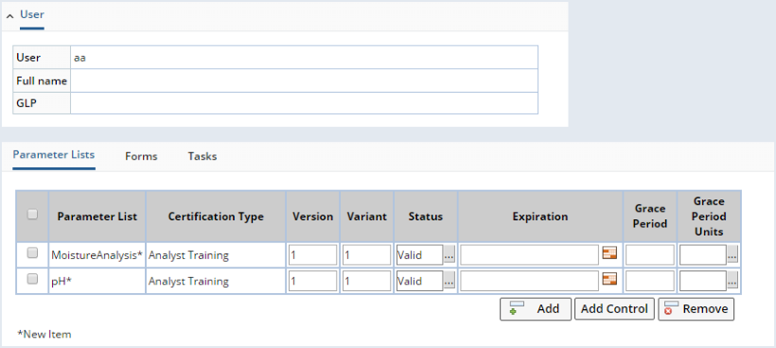776x348 pixels.
Task: Click Grace Period Units field for pH
Action: coord(703,281)
